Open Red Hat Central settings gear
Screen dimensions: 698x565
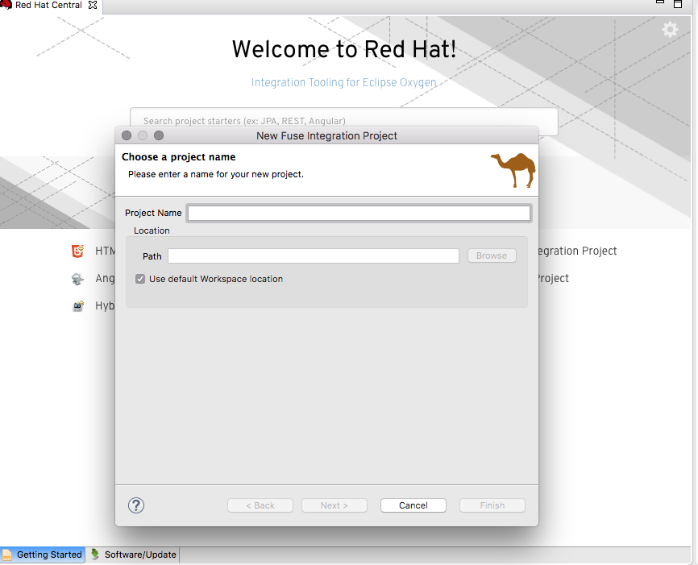point(670,30)
